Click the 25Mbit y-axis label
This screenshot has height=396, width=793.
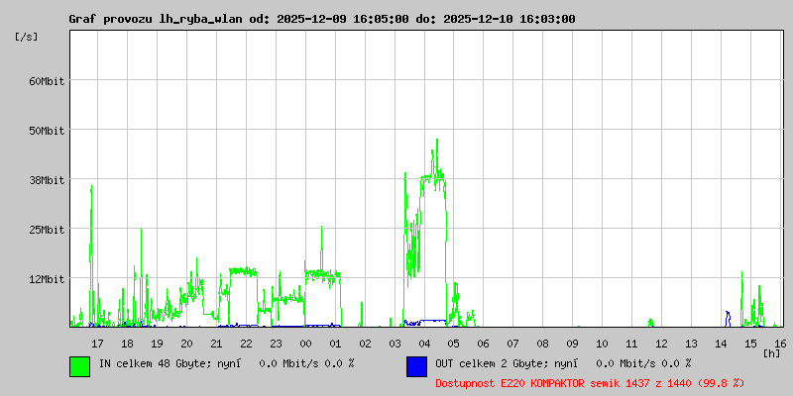(x=47, y=230)
